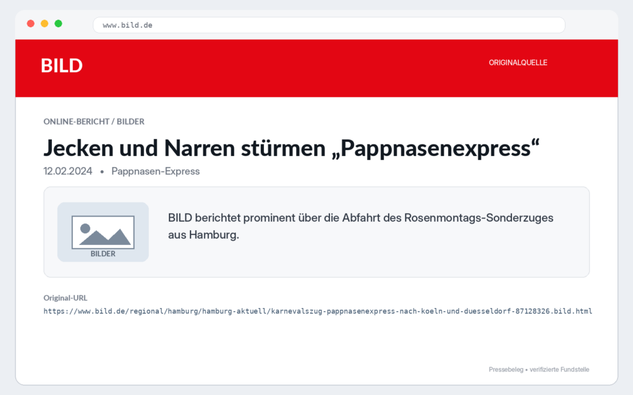
Task: Click the green maximize window dot
Action: (58, 24)
